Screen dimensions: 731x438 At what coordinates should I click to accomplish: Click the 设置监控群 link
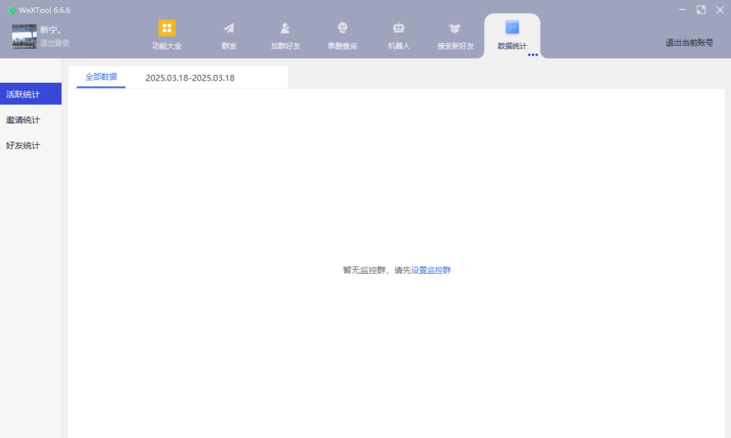(x=430, y=270)
